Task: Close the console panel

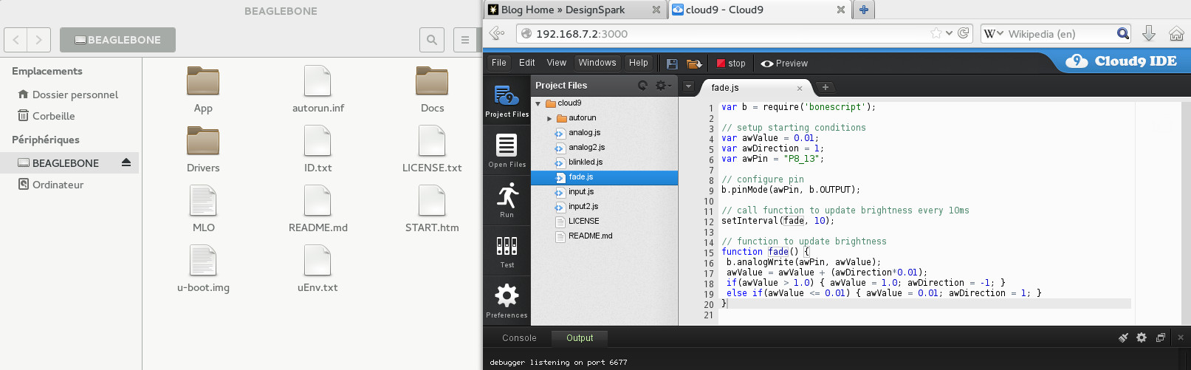Action: click(x=1180, y=338)
